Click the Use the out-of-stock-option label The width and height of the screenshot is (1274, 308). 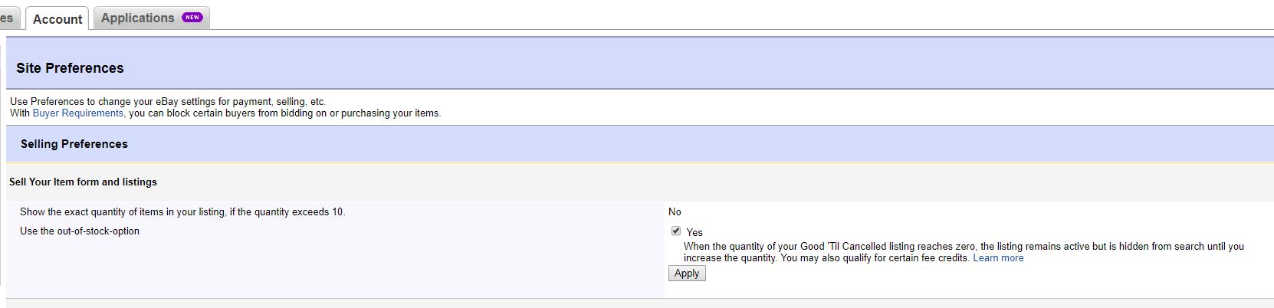point(80,231)
